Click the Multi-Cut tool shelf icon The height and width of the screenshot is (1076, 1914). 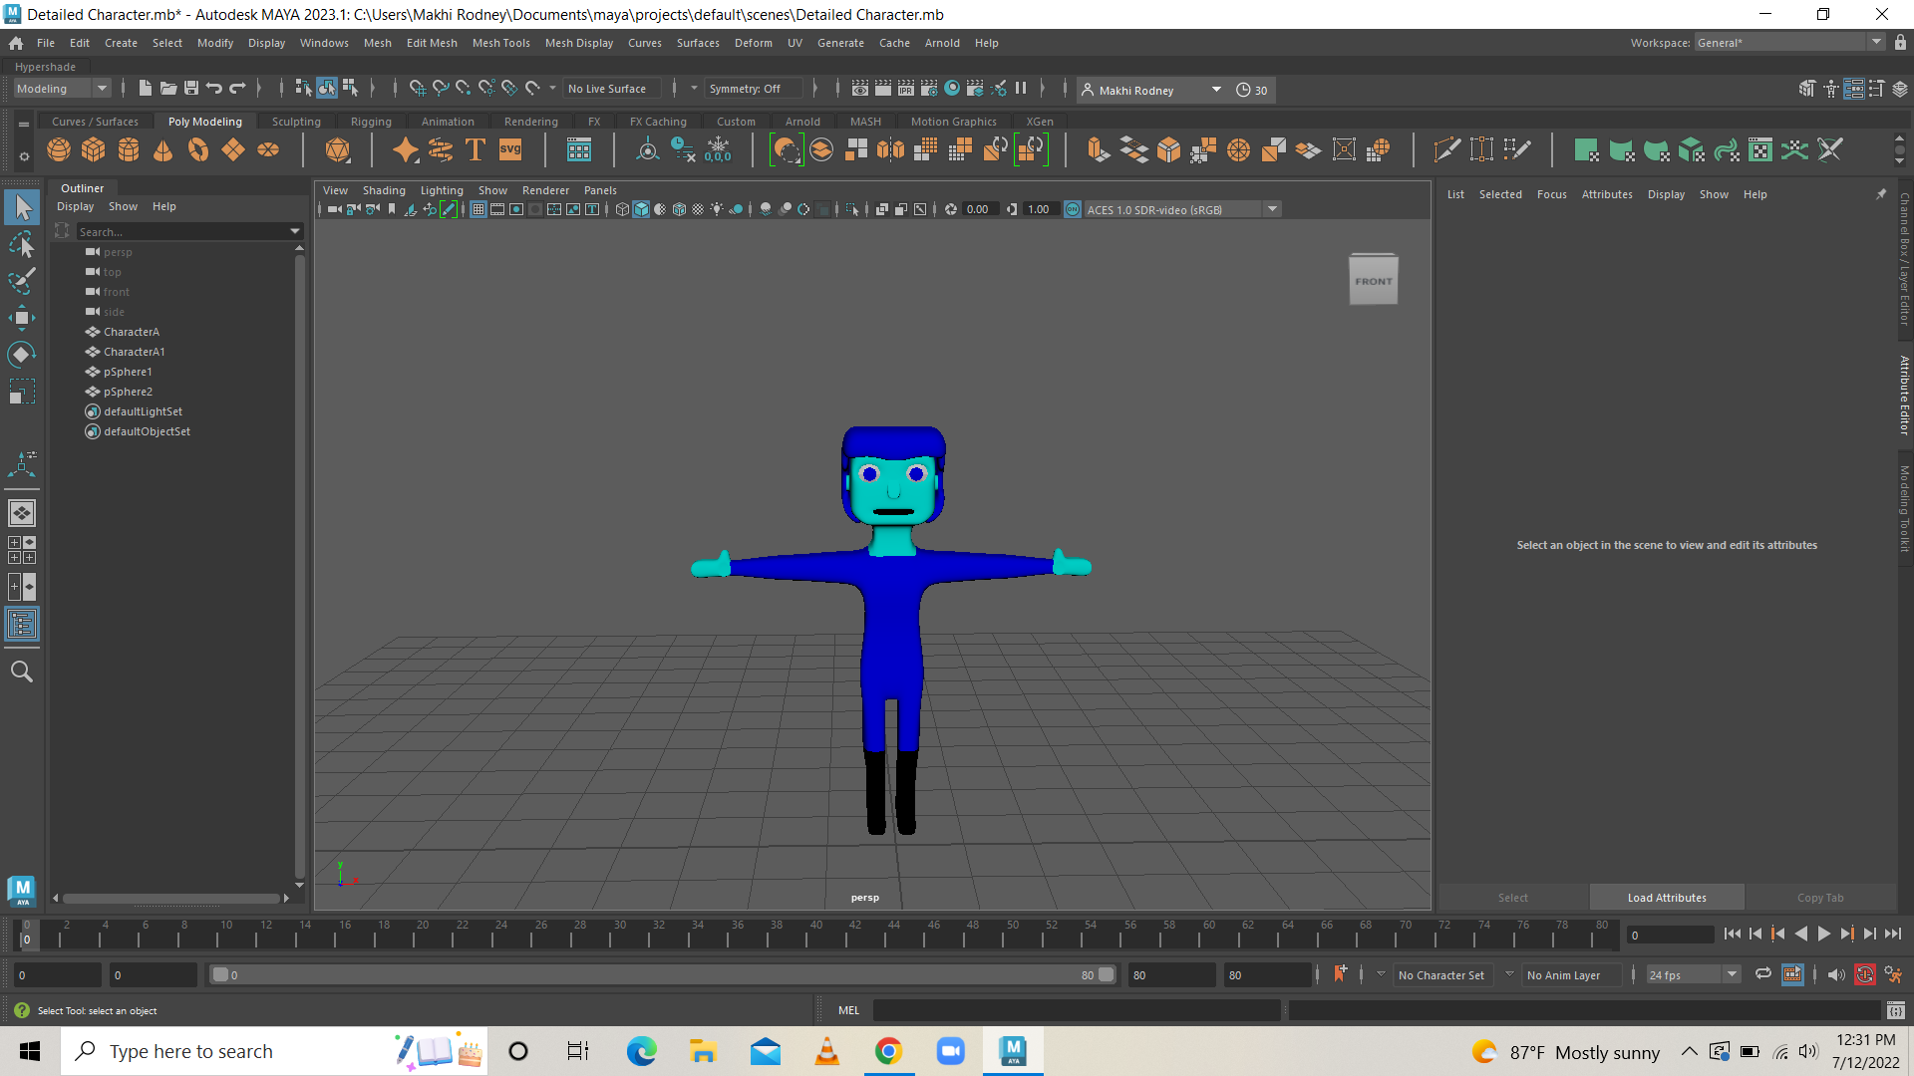click(x=1446, y=150)
